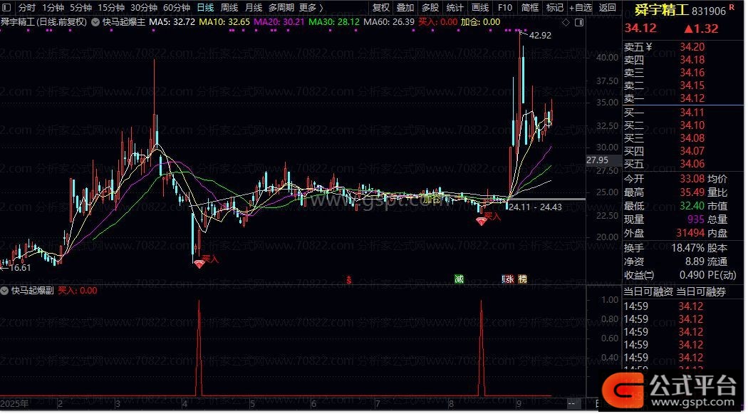Click the 买一 34.11 order book row
This screenshot has width=748, height=414.
coord(683,113)
